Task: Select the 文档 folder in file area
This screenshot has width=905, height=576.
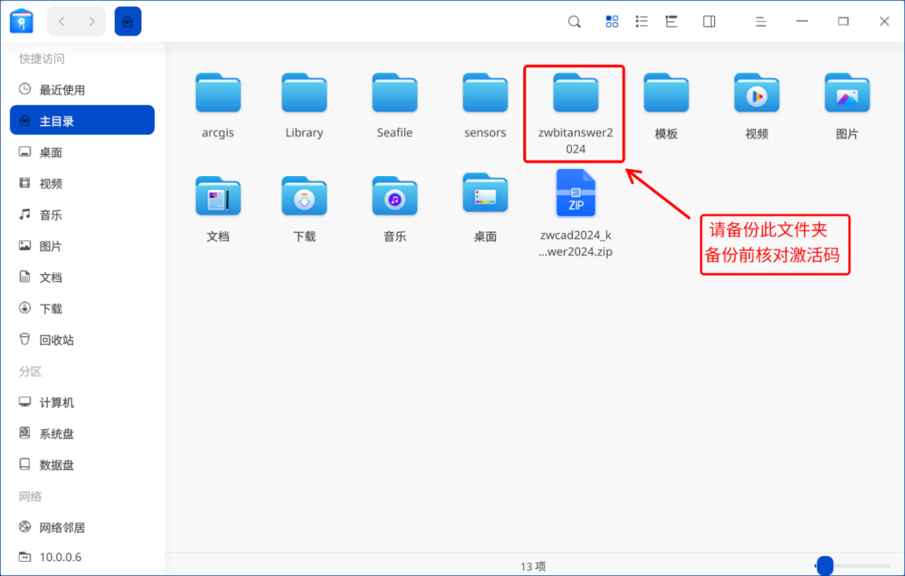Action: 218,196
